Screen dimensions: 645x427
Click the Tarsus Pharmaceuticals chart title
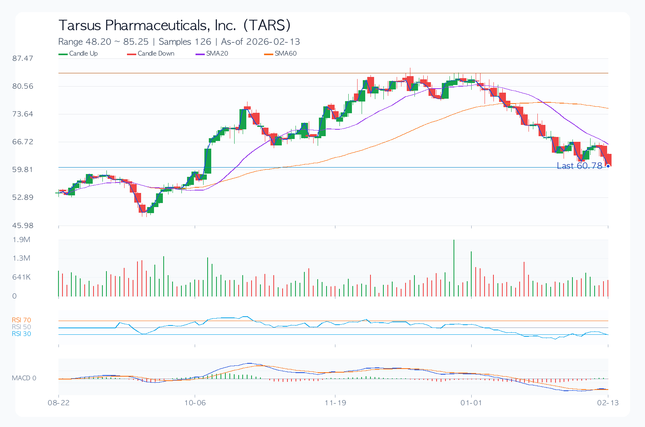174,25
